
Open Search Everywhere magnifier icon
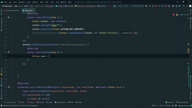click(184, 6)
